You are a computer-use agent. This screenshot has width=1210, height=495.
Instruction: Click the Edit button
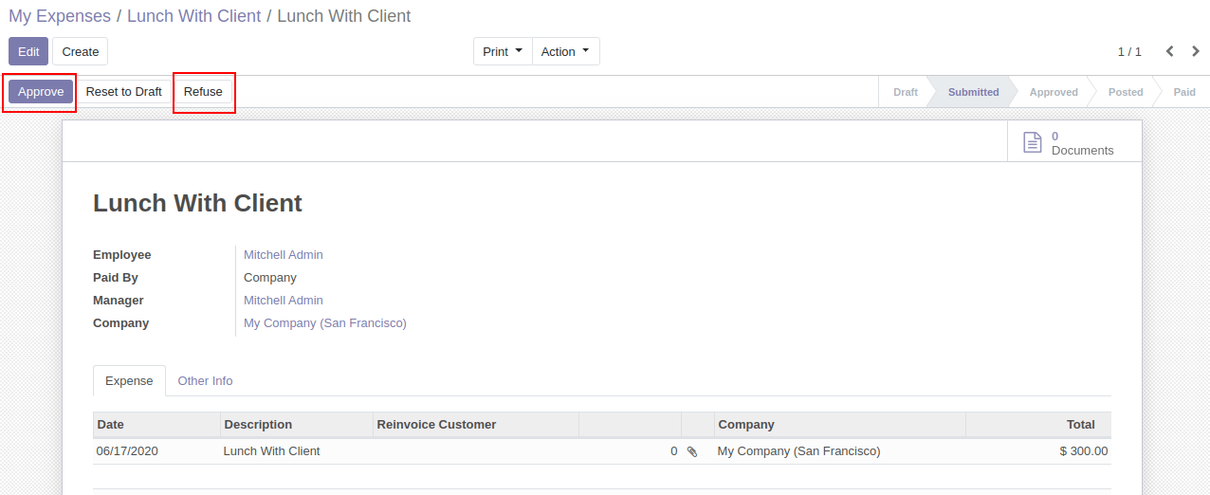pyautogui.click(x=28, y=51)
